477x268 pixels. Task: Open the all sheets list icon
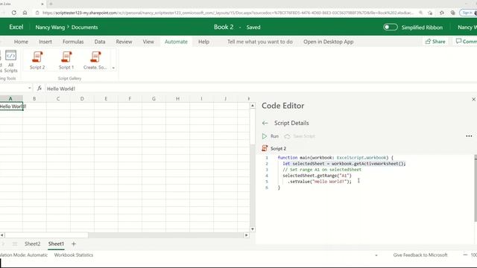[x=15, y=243]
